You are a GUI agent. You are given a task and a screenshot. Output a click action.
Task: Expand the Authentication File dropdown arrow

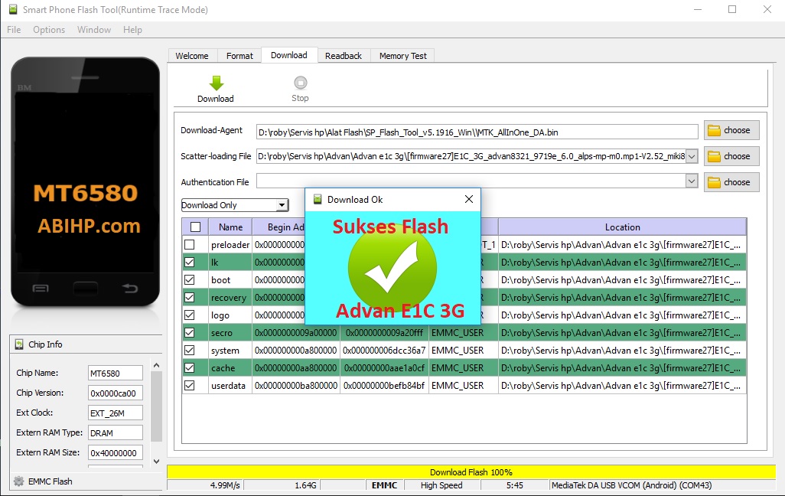(692, 181)
